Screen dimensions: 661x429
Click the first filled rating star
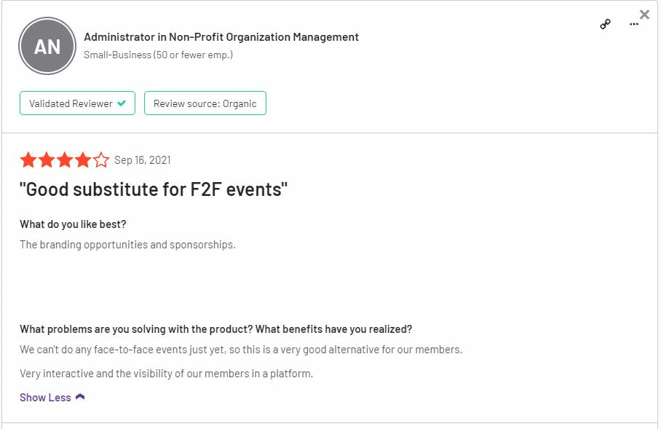[x=28, y=160]
